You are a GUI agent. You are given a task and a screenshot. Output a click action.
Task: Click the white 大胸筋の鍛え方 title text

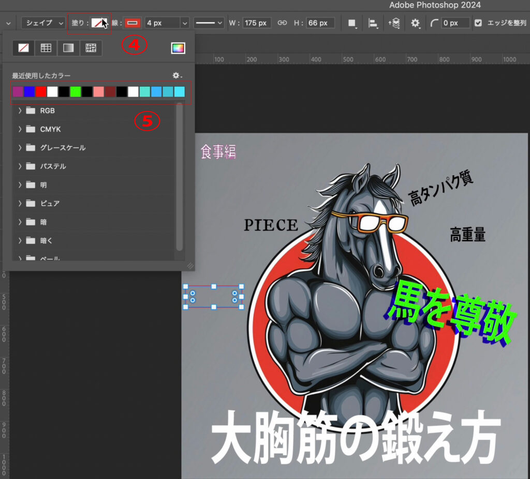(355, 439)
